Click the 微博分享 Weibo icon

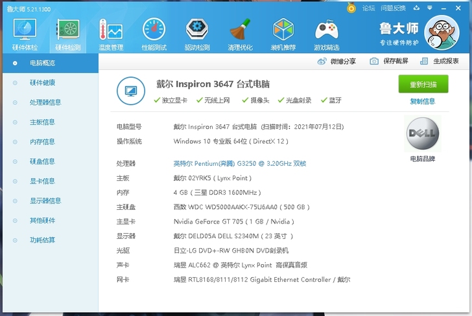pos(322,62)
